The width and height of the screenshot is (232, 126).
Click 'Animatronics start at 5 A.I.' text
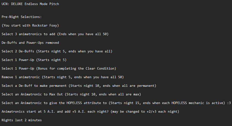28,112
